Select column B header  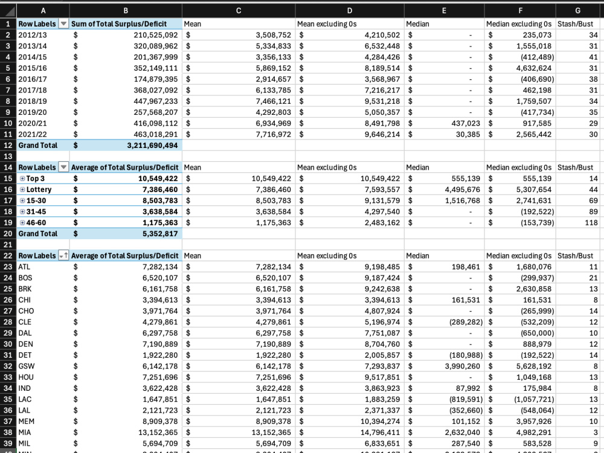126,10
